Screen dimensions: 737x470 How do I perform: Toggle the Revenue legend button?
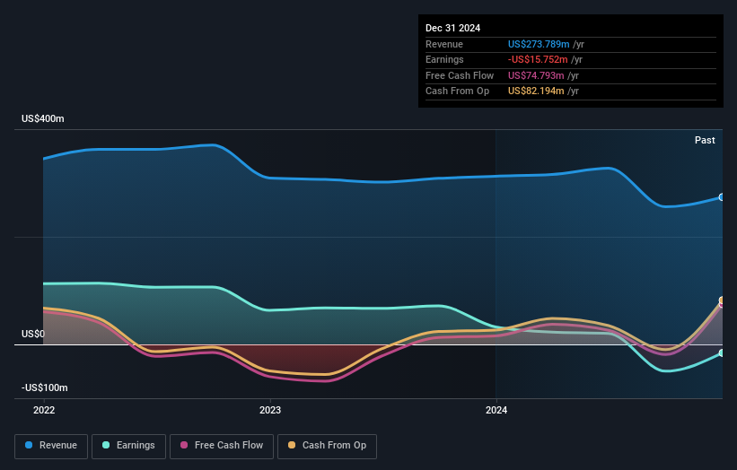51,446
